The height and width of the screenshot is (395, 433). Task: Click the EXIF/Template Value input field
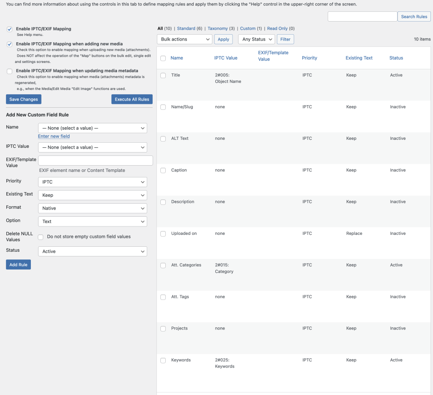coord(96,161)
